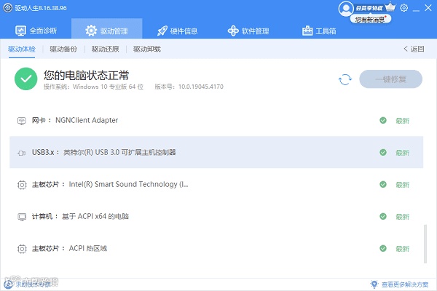Open the 全面诊断 tab
The height and width of the screenshot is (291, 437).
pos(36,31)
